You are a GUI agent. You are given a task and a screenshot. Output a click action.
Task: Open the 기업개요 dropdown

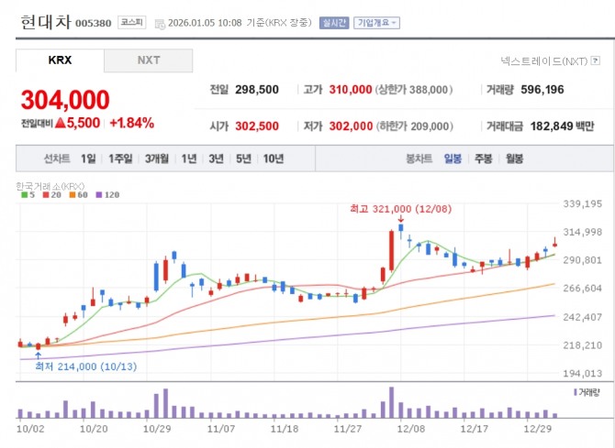coord(376,23)
